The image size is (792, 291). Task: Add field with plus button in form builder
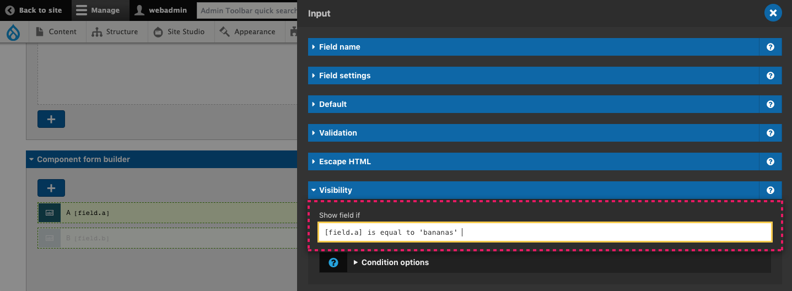pyautogui.click(x=51, y=188)
